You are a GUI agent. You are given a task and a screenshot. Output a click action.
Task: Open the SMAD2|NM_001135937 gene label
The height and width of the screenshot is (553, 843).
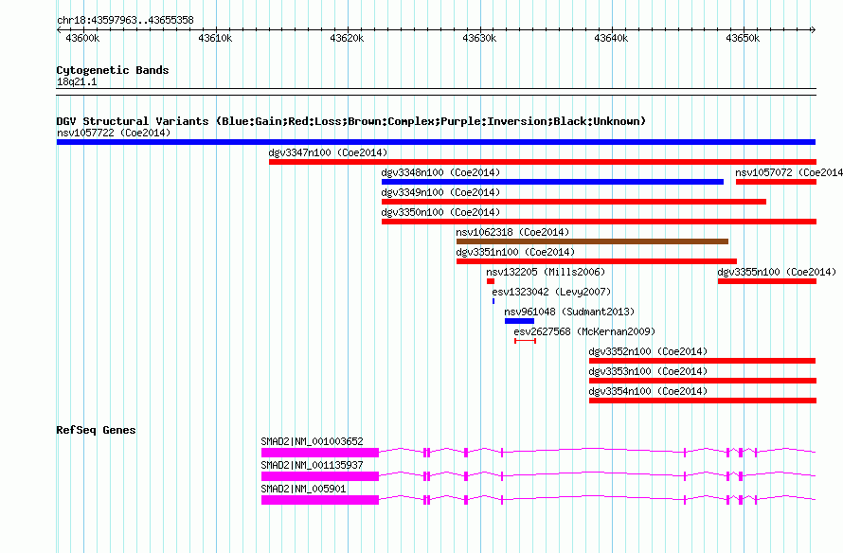coord(312,465)
